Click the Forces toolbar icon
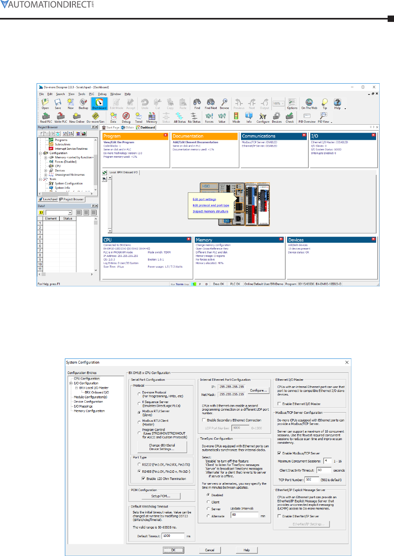 click(x=209, y=117)
